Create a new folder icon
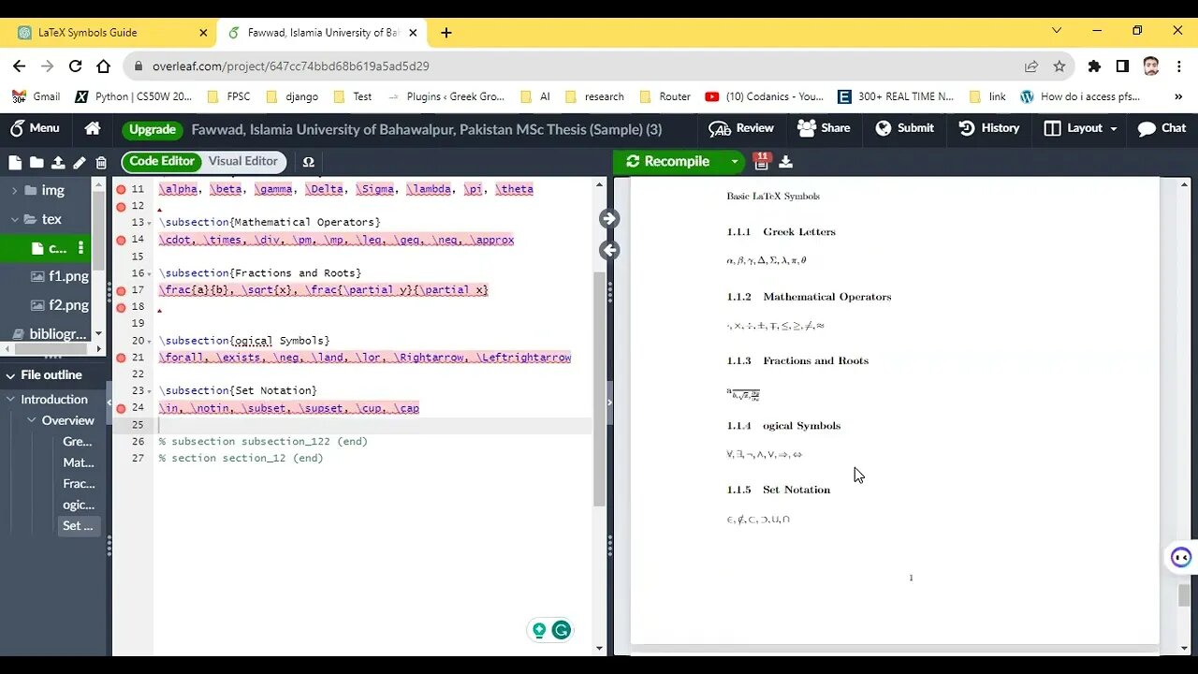 36,162
